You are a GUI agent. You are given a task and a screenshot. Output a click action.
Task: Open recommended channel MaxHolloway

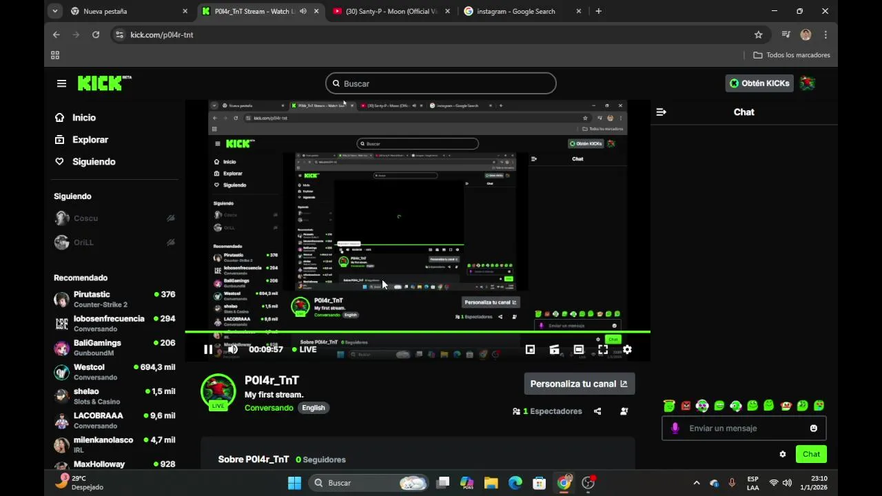pyautogui.click(x=114, y=465)
